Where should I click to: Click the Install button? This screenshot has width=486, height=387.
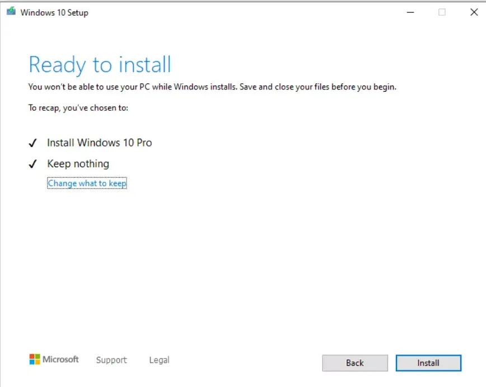coord(428,363)
